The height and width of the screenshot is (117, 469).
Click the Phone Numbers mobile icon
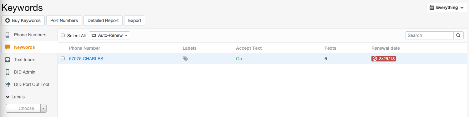click(x=8, y=35)
